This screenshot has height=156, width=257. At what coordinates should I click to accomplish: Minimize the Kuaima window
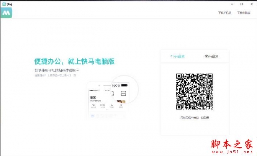point(232,4)
